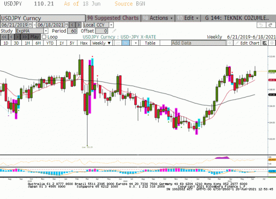
Task: Step back one frame in playback
Action: point(11,37)
